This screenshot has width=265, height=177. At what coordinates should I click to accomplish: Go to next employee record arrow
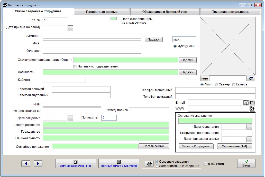pyautogui.click(x=38, y=163)
